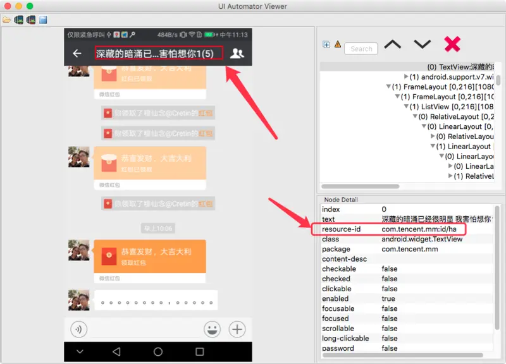The width and height of the screenshot is (506, 364).
Task: Click the Node Detail vertical scrollbar
Action: [497, 267]
